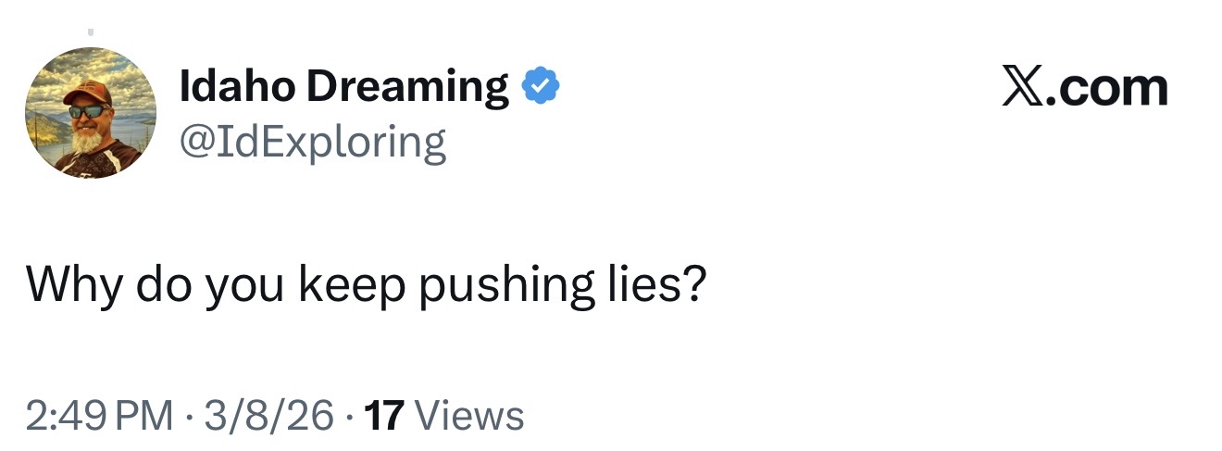Screen dimensions: 1222x451
Task: Click the 2:49 PM timestamp
Action: [99, 416]
